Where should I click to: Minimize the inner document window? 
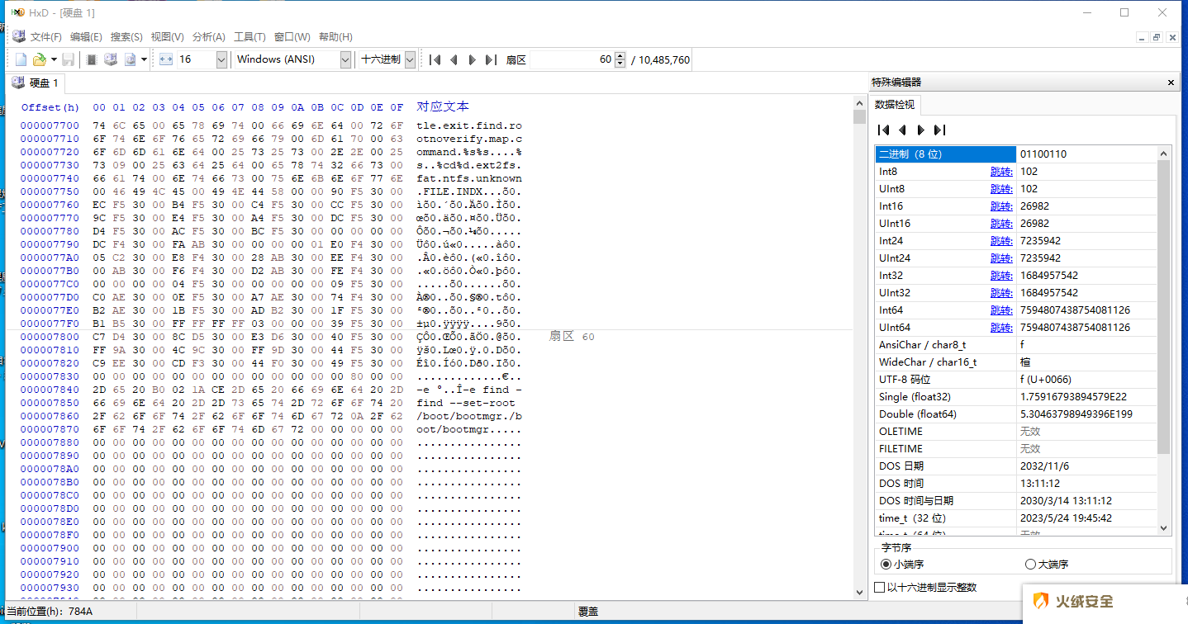(x=1142, y=37)
